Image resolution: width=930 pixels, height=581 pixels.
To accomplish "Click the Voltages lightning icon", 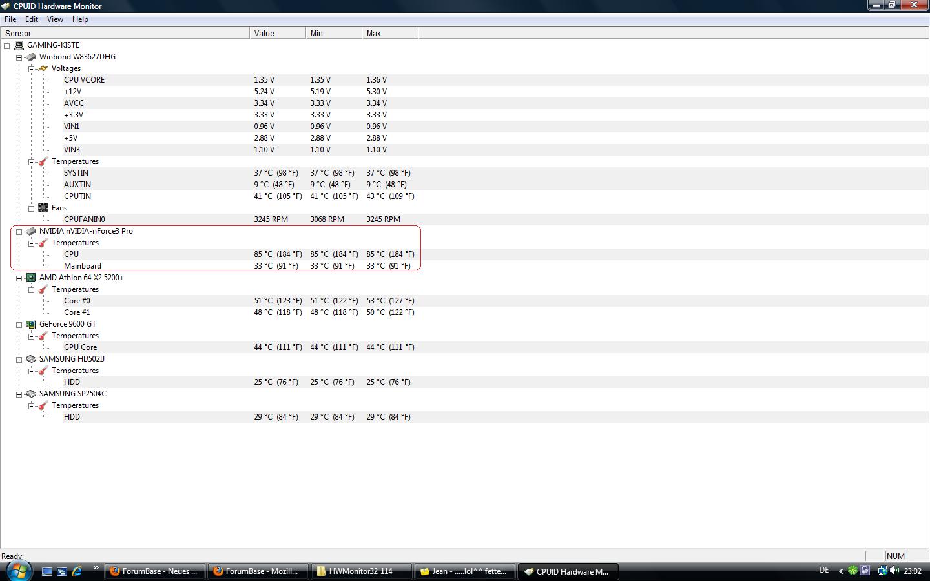I will tap(43, 68).
